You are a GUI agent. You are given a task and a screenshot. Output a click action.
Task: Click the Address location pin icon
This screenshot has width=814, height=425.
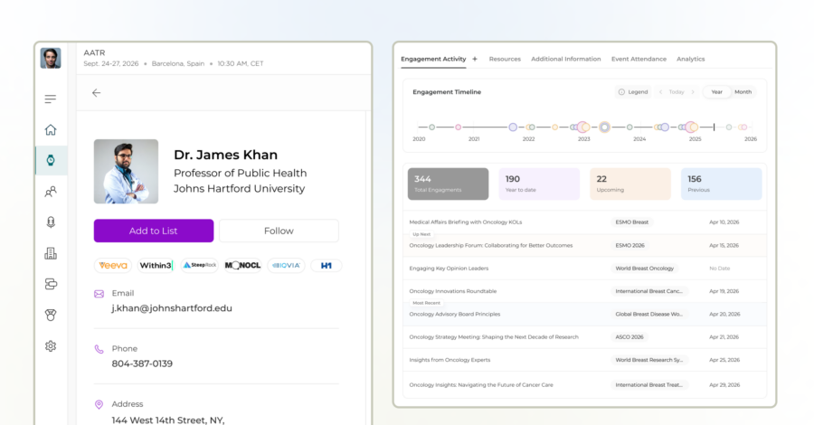coord(99,404)
